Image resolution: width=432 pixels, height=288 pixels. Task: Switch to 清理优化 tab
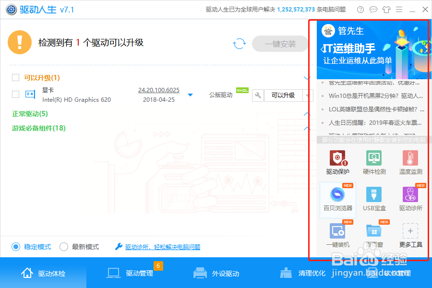point(302,273)
